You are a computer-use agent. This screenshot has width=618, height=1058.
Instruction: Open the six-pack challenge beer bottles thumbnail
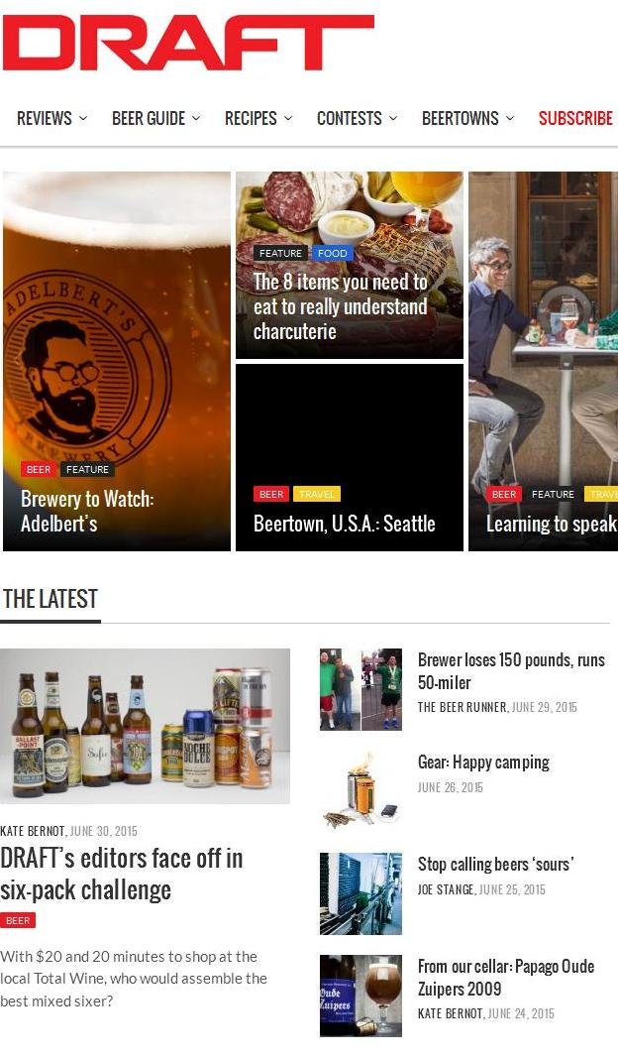click(x=145, y=726)
